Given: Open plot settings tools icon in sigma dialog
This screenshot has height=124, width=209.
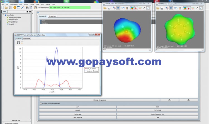Looking at the screenshot, I should (22, 43).
